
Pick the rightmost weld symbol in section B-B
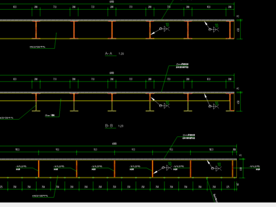pos(214,105)
